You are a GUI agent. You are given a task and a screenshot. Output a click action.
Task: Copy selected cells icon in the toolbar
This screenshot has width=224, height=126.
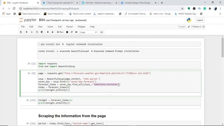click(37, 32)
